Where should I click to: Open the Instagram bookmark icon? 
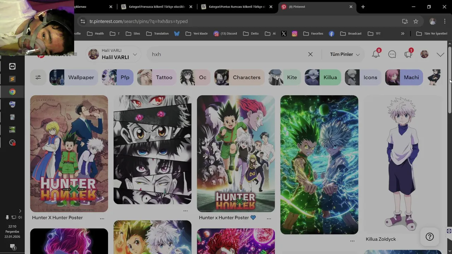click(x=295, y=34)
